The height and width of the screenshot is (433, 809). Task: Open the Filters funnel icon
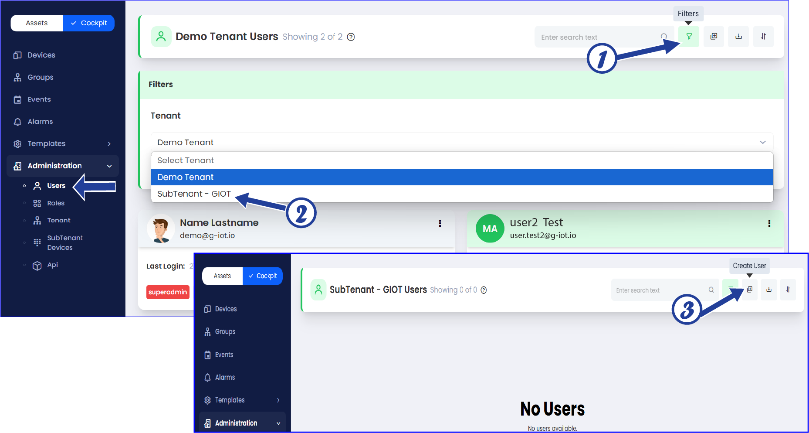[689, 37]
